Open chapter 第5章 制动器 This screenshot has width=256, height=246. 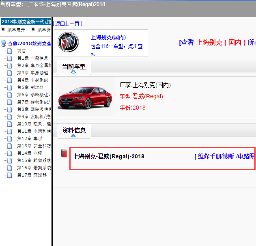click(x=30, y=87)
